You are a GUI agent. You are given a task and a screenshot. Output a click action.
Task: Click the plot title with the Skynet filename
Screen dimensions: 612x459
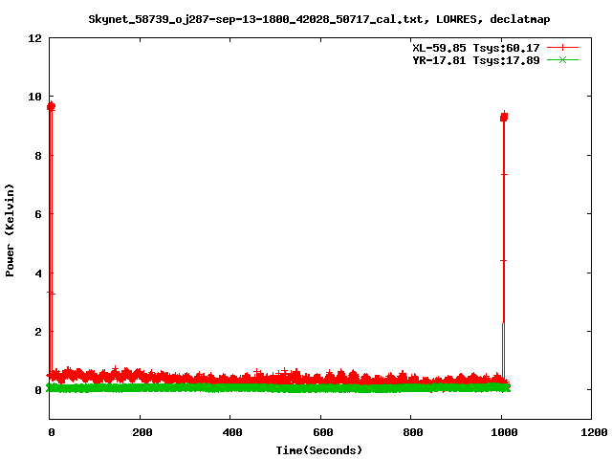point(318,19)
